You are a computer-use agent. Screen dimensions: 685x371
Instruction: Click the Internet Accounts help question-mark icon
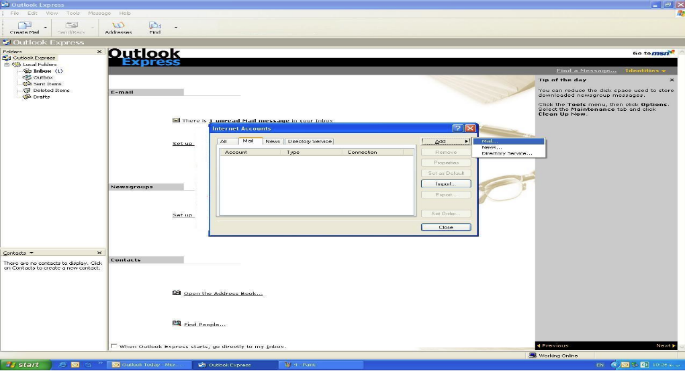[x=457, y=128]
